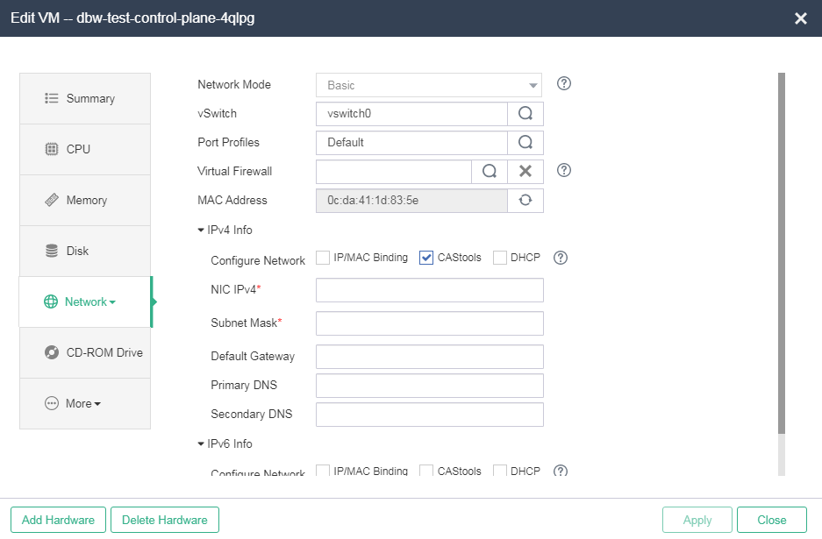Viewport: 822px width, 539px height.
Task: Click the Add Hardware button
Action: coord(58,520)
